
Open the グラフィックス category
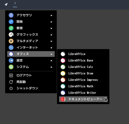click(31, 35)
